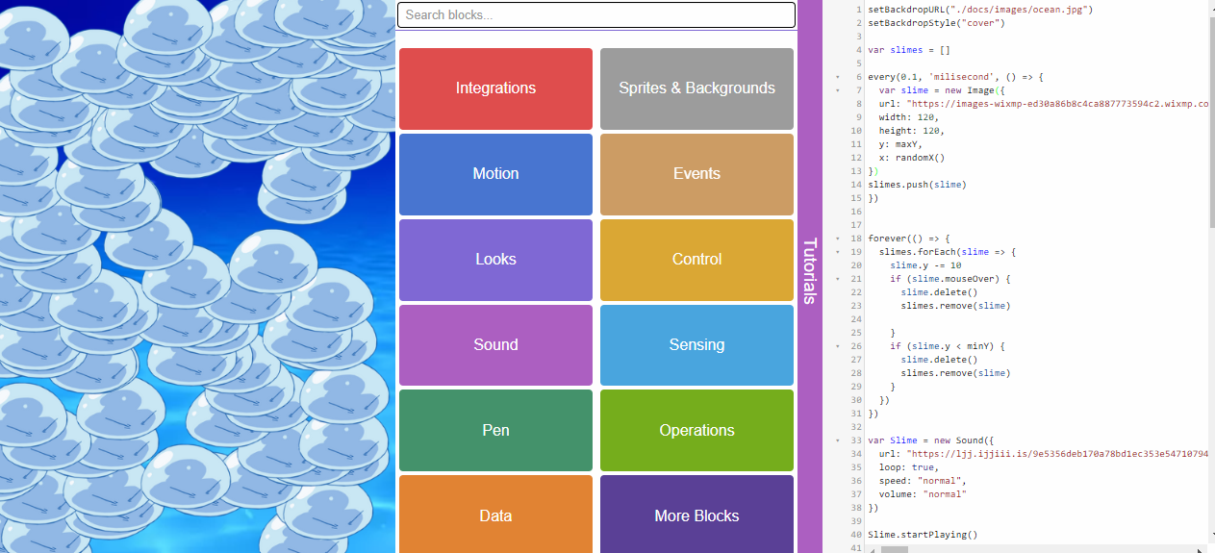
Task: Open the Data blocks category
Action: tap(495, 515)
